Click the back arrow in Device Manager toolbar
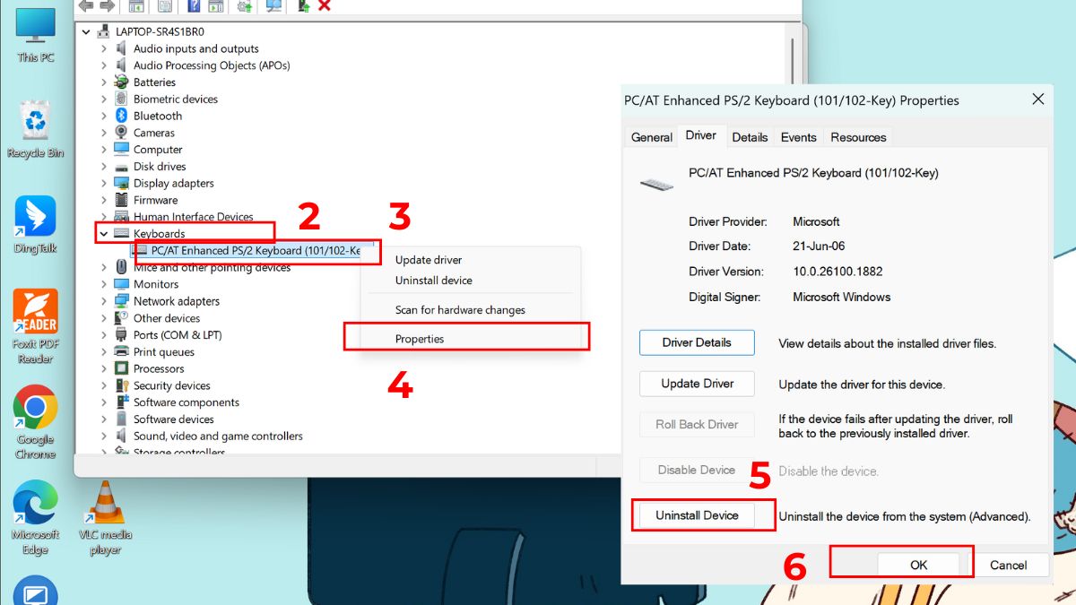 [87, 5]
